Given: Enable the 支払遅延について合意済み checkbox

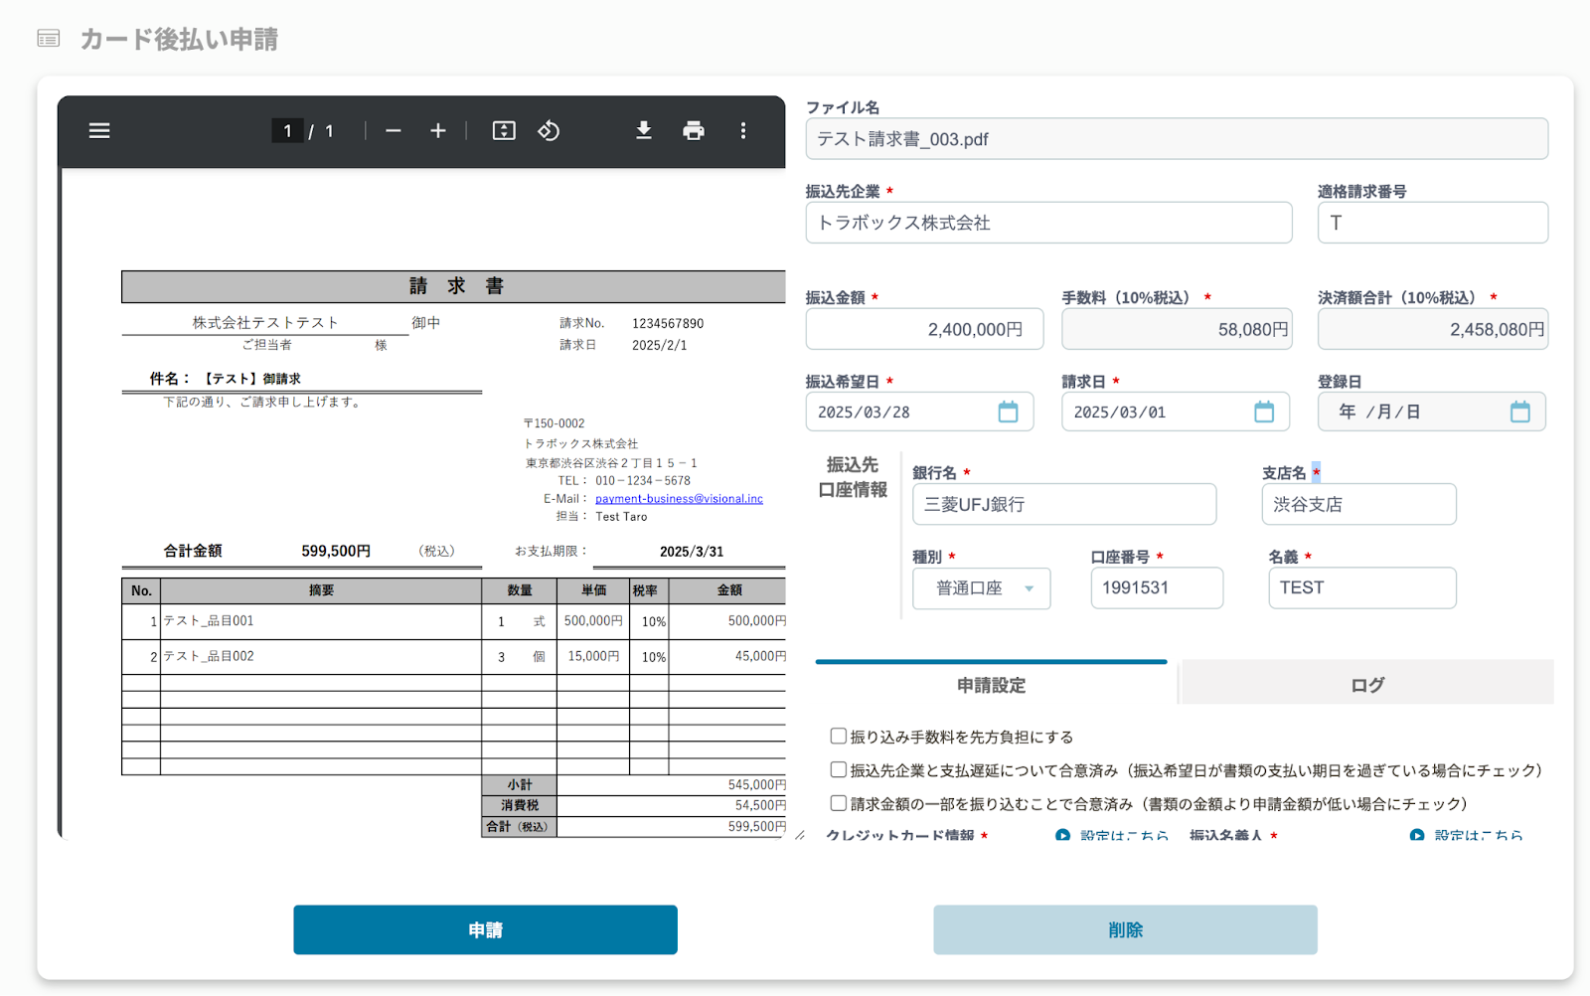Looking at the screenshot, I should pyautogui.click(x=838, y=769).
